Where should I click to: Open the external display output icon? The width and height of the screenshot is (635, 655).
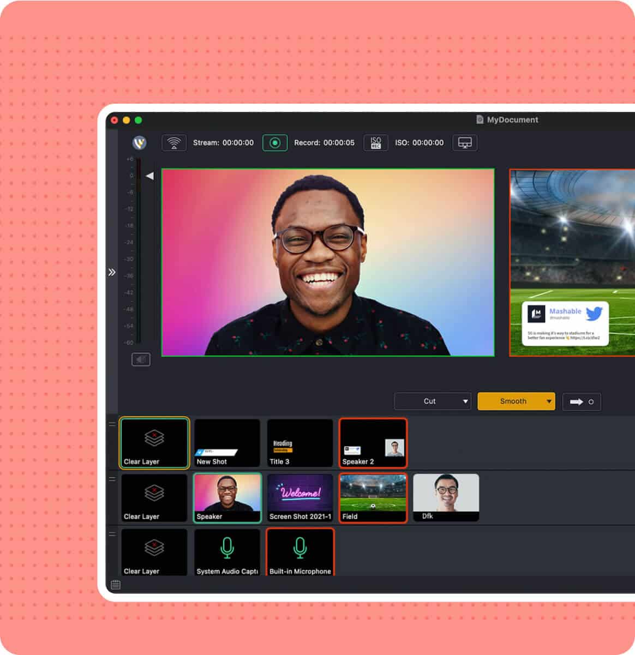click(x=465, y=142)
